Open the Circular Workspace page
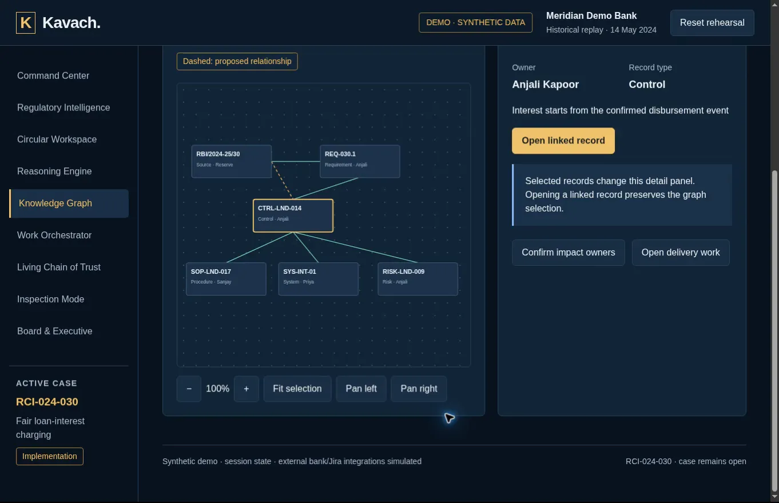Image resolution: width=779 pixels, height=503 pixels. tap(69, 139)
